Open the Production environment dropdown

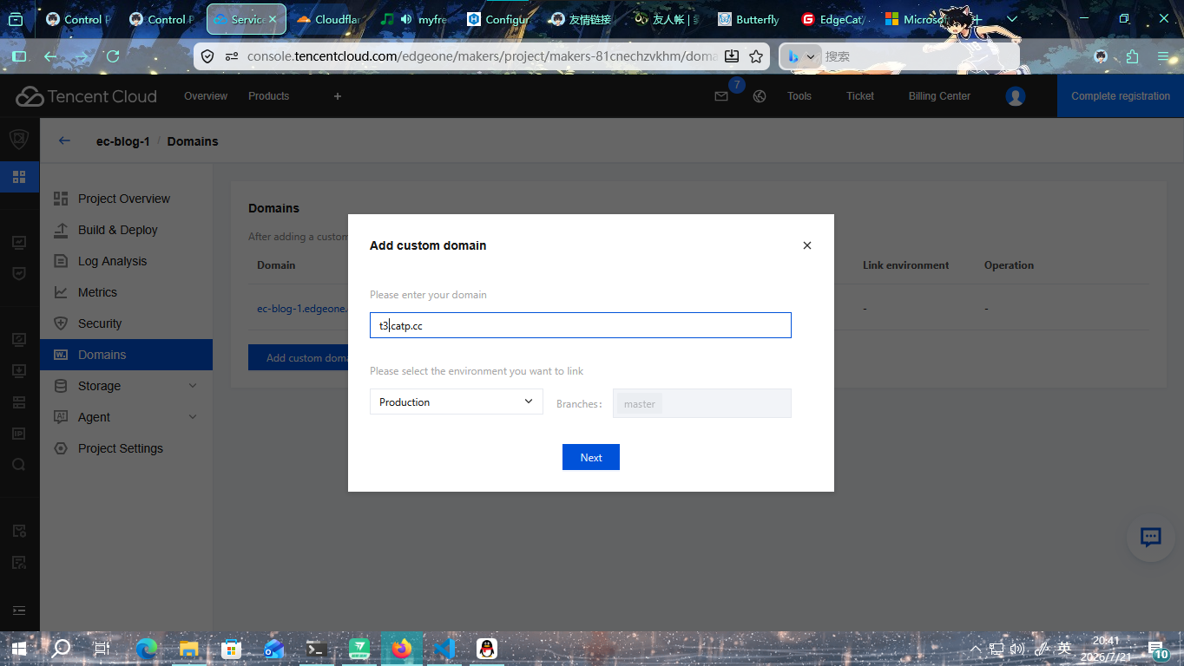[x=457, y=402]
